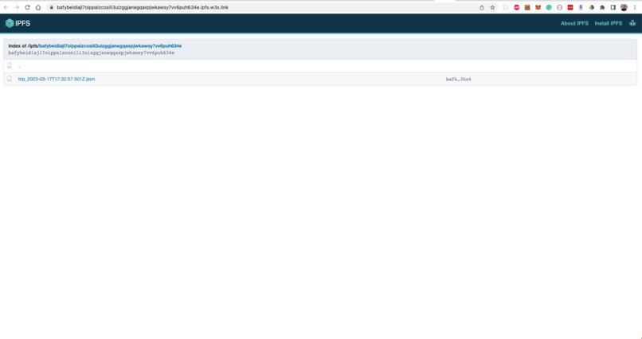The height and width of the screenshot is (339, 642).
Task: Open the grey round extension icon
Action: (x=559, y=7)
